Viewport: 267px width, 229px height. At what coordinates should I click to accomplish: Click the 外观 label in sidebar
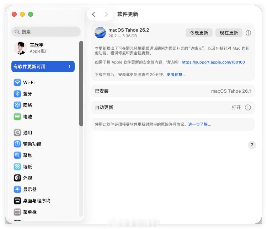point(28,178)
